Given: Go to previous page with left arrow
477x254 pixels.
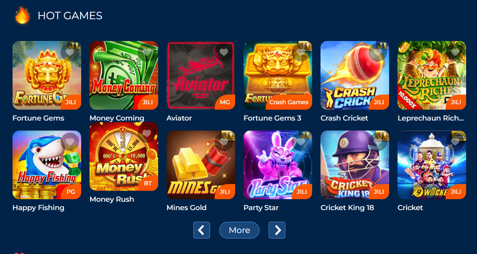Looking at the screenshot, I should (x=202, y=230).
